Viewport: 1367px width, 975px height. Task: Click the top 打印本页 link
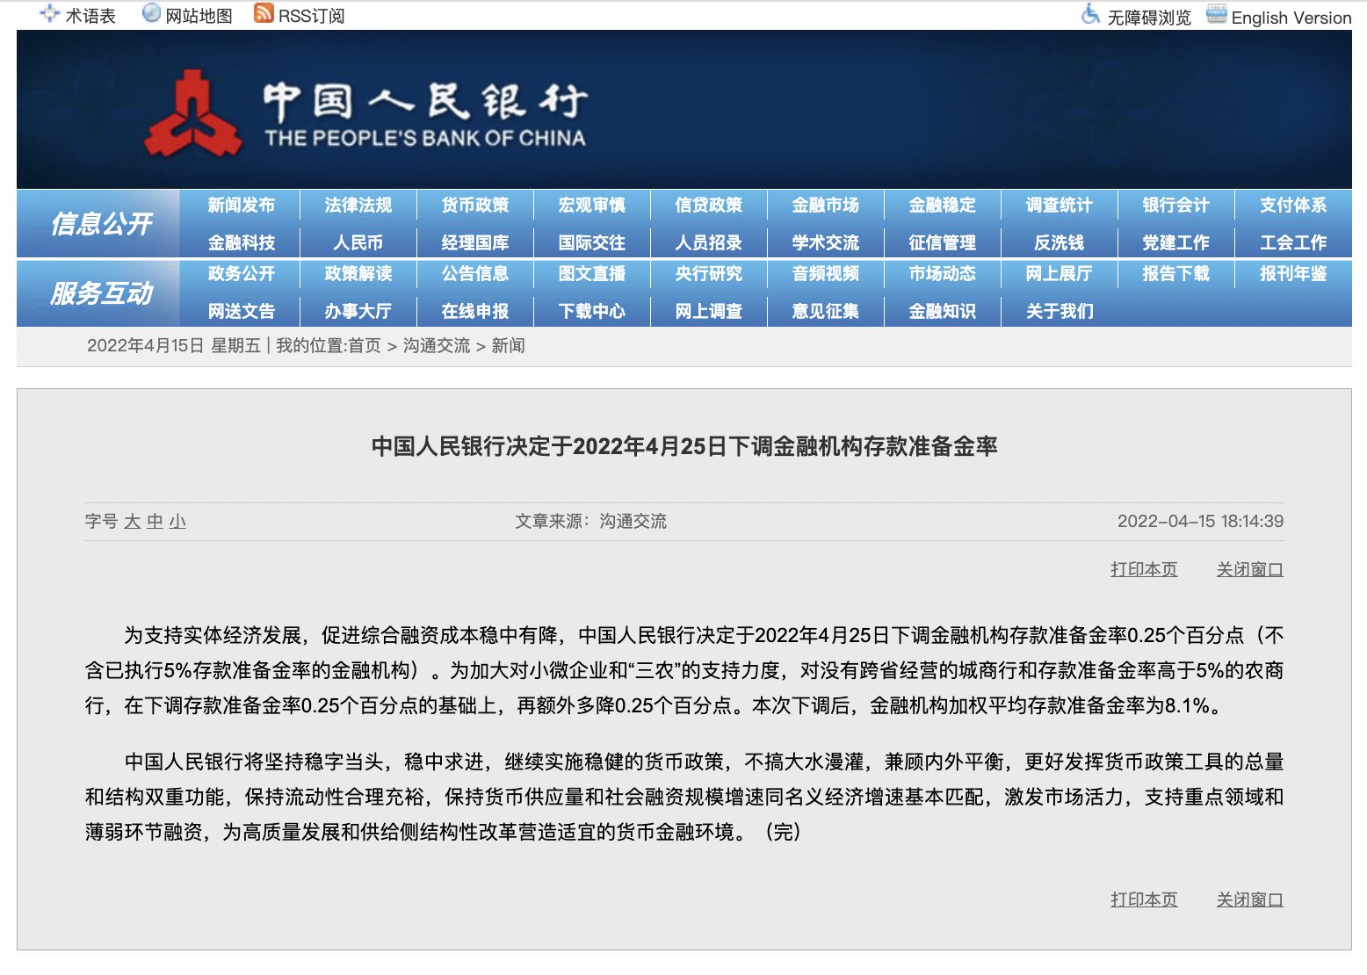tap(1144, 570)
